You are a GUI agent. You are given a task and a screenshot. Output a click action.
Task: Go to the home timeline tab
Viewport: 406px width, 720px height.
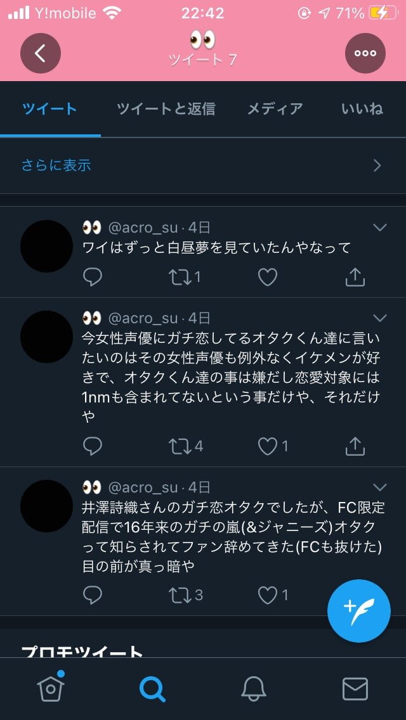tap(51, 689)
